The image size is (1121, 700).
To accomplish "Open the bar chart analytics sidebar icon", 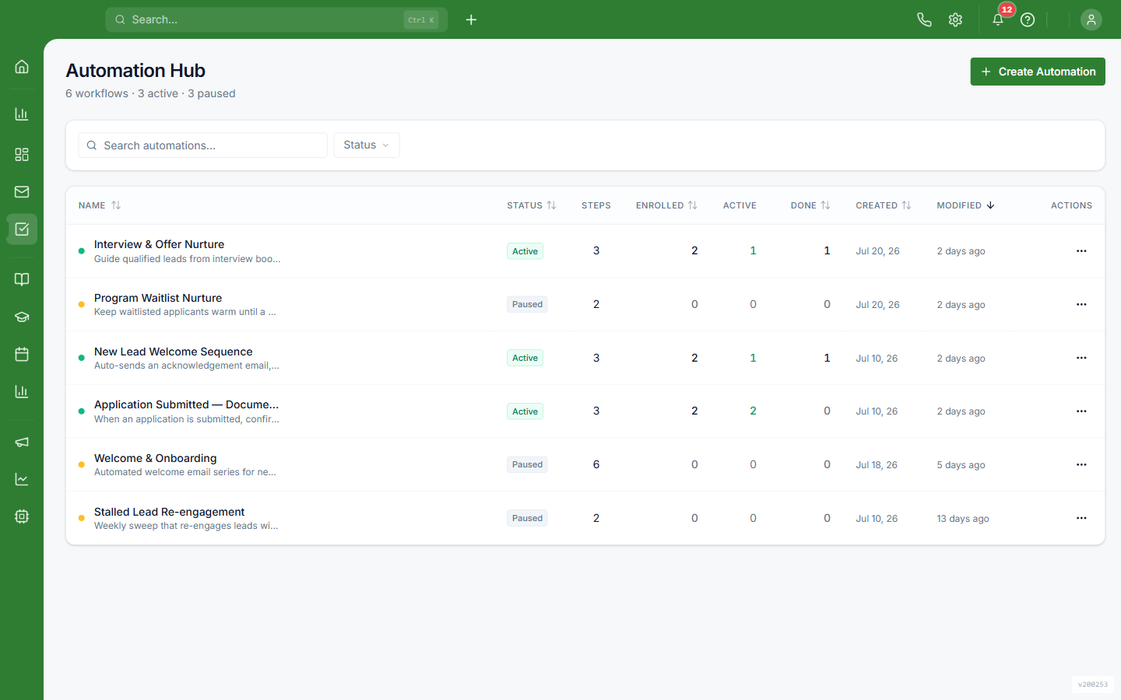I will (x=22, y=114).
